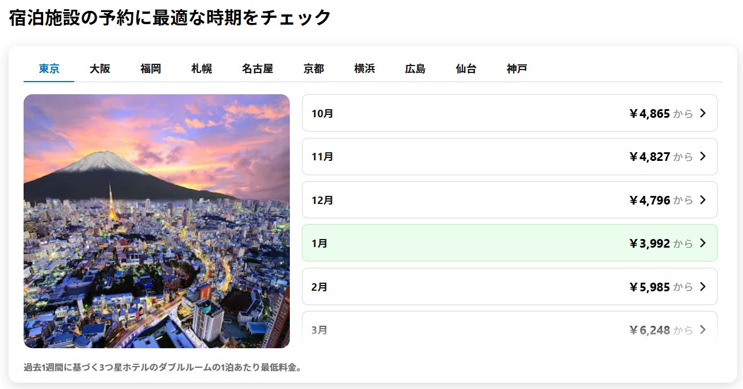743x389 pixels.
Task: Choose the ¥3,992 lowest-price January rate
Action: click(649, 244)
